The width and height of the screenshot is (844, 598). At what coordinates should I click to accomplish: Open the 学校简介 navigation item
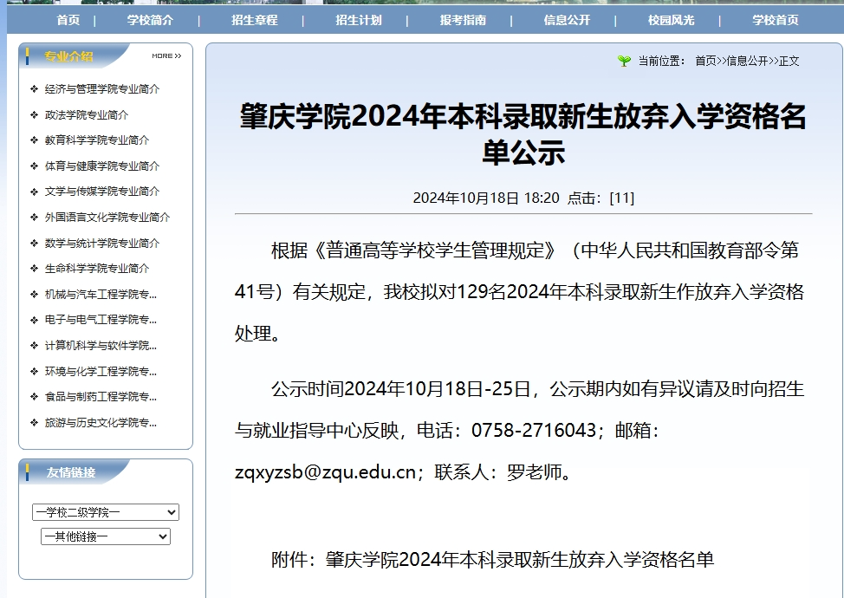[x=150, y=21]
